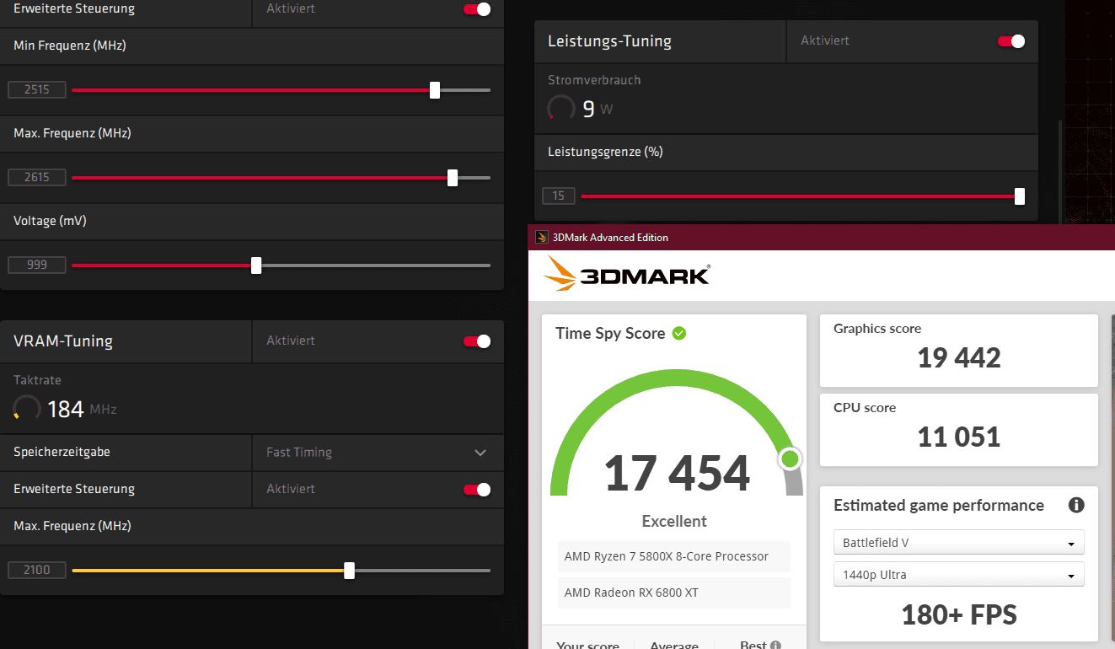Image resolution: width=1115 pixels, height=649 pixels.
Task: Click the Leistungs-Tuning section heading
Action: [x=609, y=41]
